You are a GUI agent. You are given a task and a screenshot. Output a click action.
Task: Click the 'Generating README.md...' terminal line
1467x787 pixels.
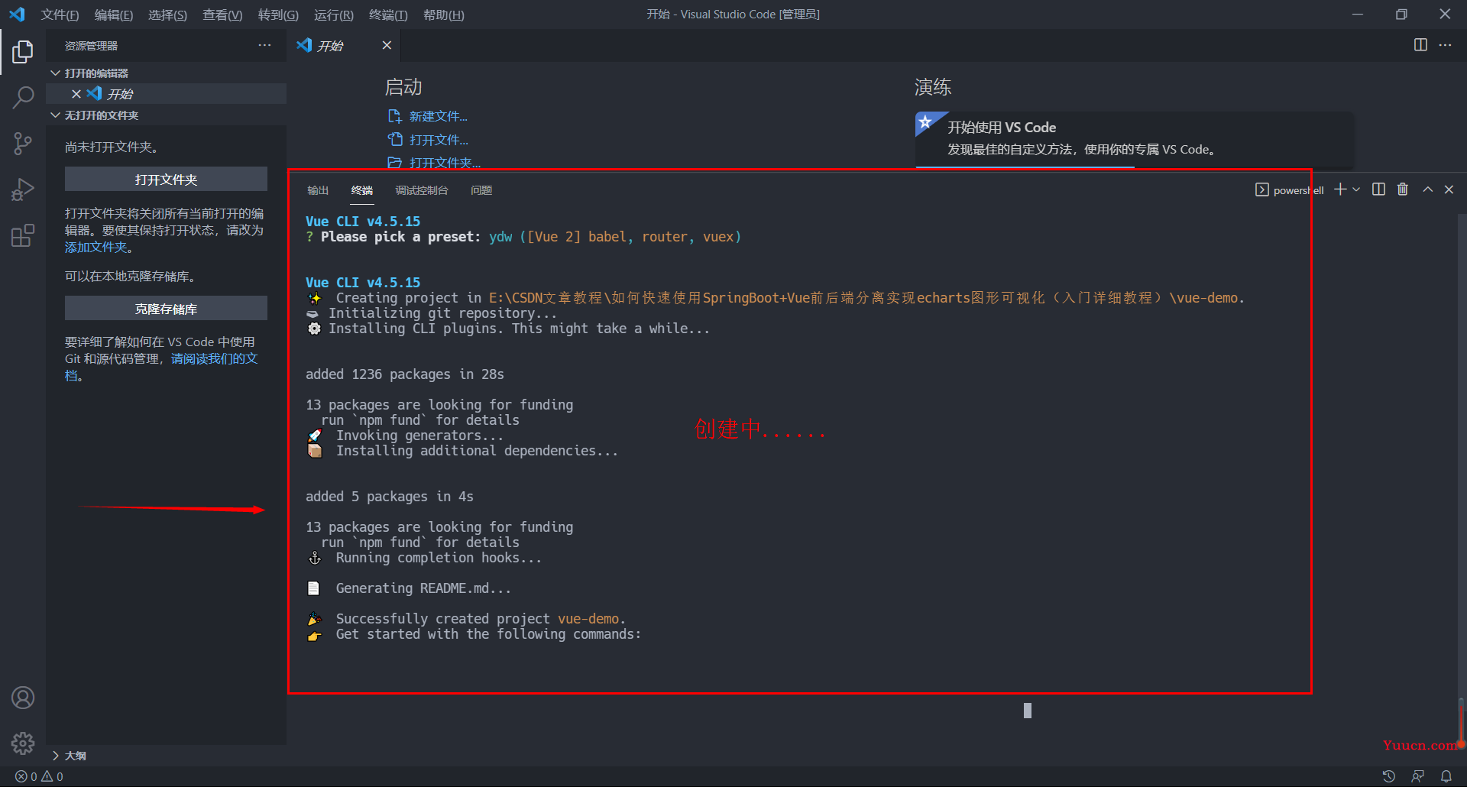pos(409,588)
